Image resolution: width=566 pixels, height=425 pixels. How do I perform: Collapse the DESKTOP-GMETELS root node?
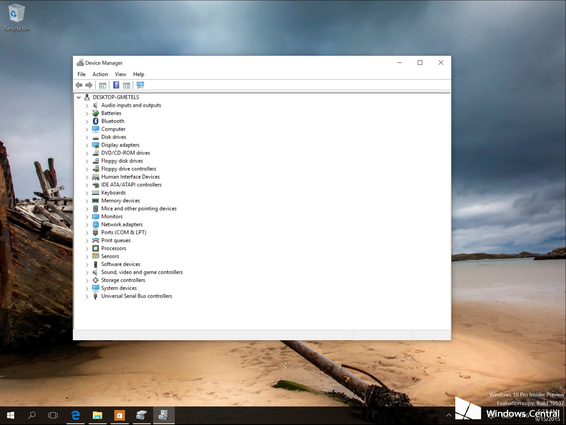pyautogui.click(x=79, y=97)
